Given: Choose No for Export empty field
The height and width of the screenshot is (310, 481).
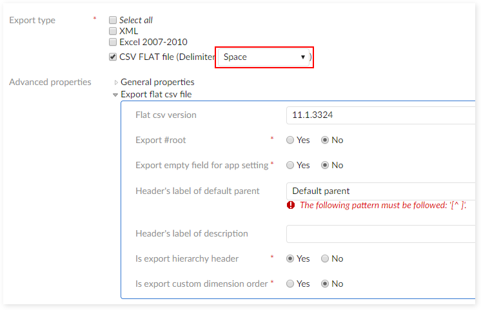Looking at the screenshot, I should click(325, 165).
